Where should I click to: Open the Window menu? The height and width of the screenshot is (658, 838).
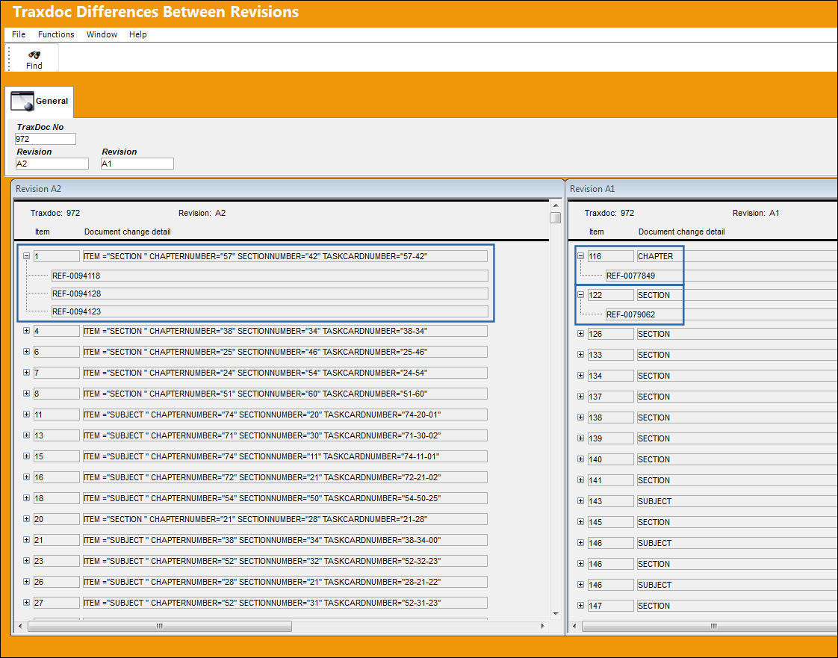click(102, 34)
